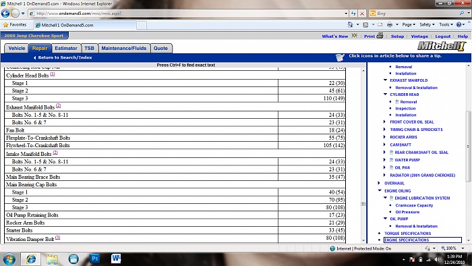Show hidden tray icons arrow
This screenshot has height=266, width=472.
pos(404,259)
